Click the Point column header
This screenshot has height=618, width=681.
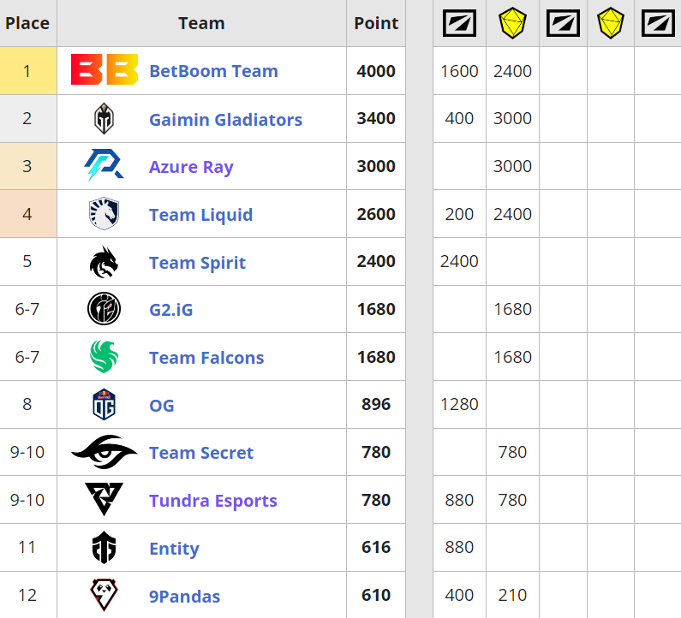[x=376, y=23]
